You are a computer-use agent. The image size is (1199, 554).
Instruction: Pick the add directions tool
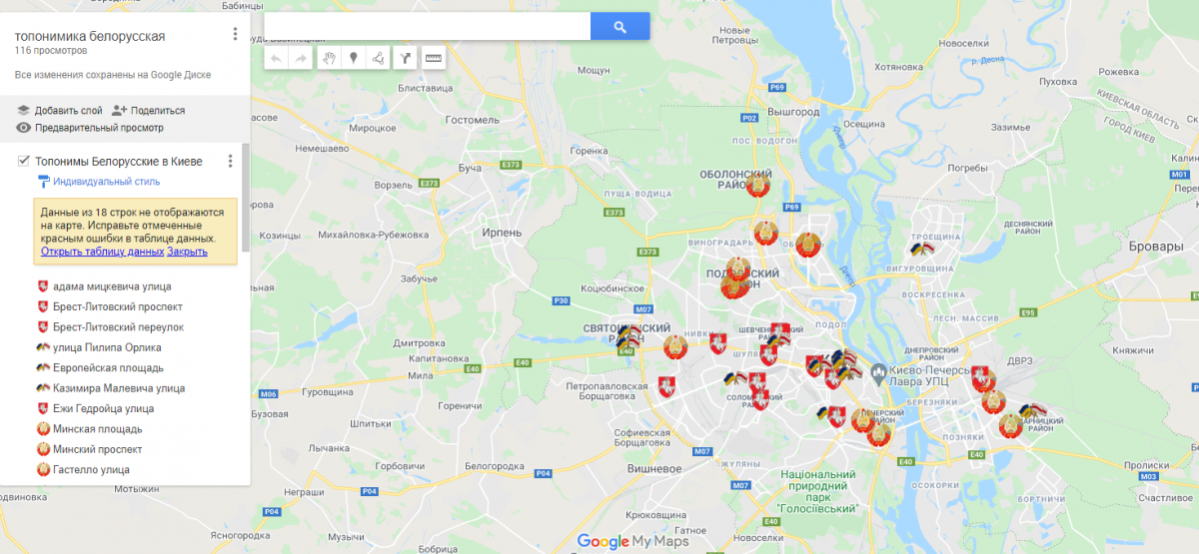click(x=405, y=58)
